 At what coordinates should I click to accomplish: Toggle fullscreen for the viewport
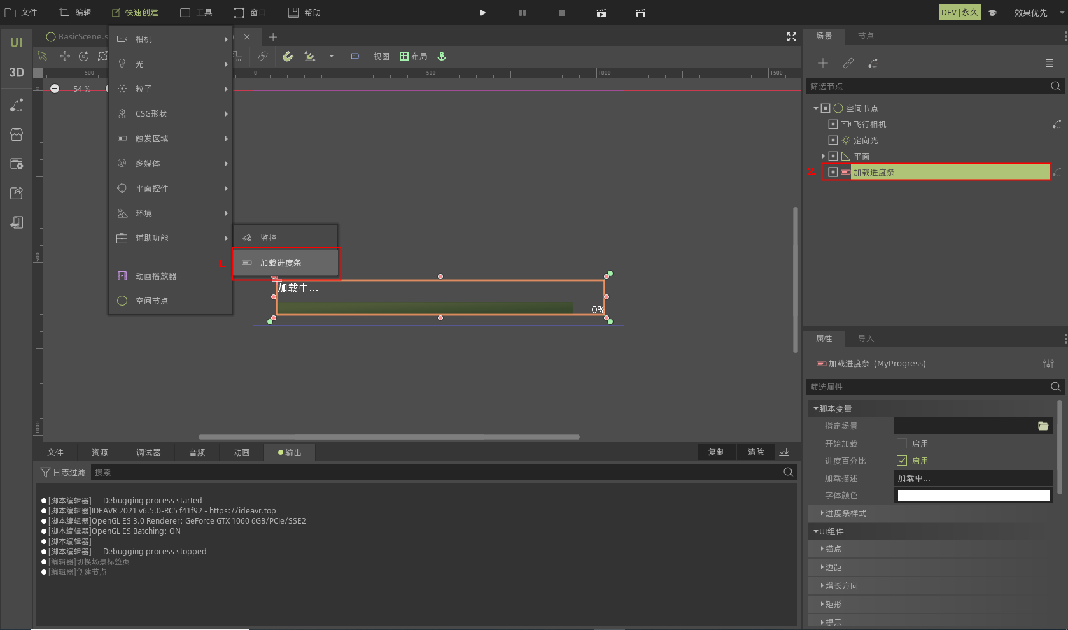[792, 37]
